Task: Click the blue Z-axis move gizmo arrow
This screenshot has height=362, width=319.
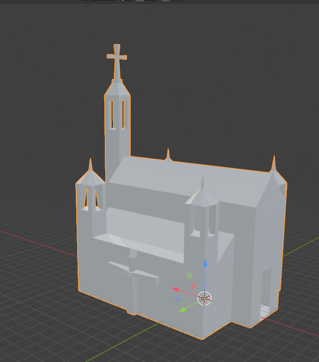Action: (x=205, y=263)
